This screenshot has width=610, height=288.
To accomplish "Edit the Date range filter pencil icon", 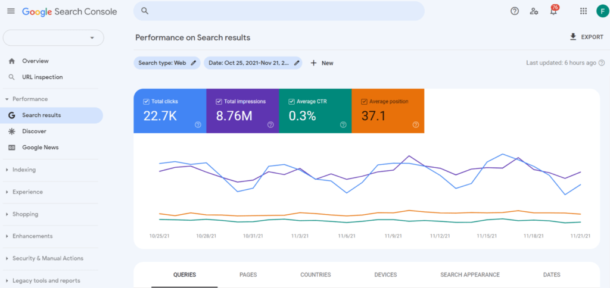I will pos(296,63).
